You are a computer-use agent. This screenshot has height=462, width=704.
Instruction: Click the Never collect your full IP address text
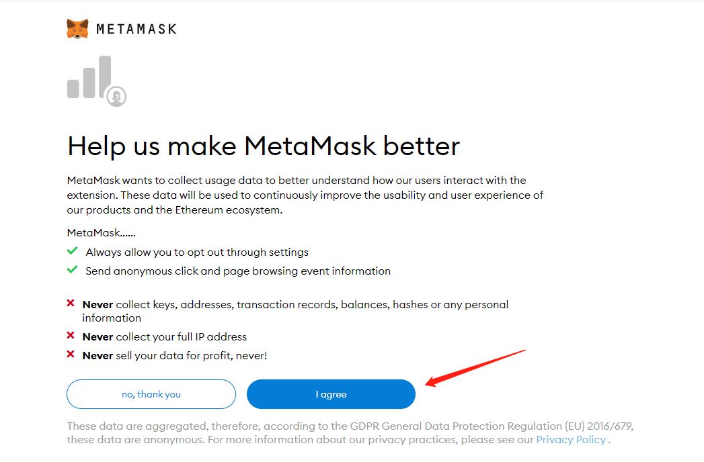(166, 336)
